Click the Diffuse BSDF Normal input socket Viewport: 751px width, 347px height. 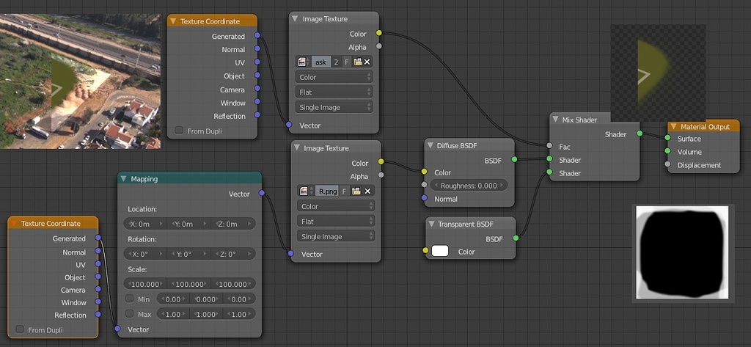425,198
